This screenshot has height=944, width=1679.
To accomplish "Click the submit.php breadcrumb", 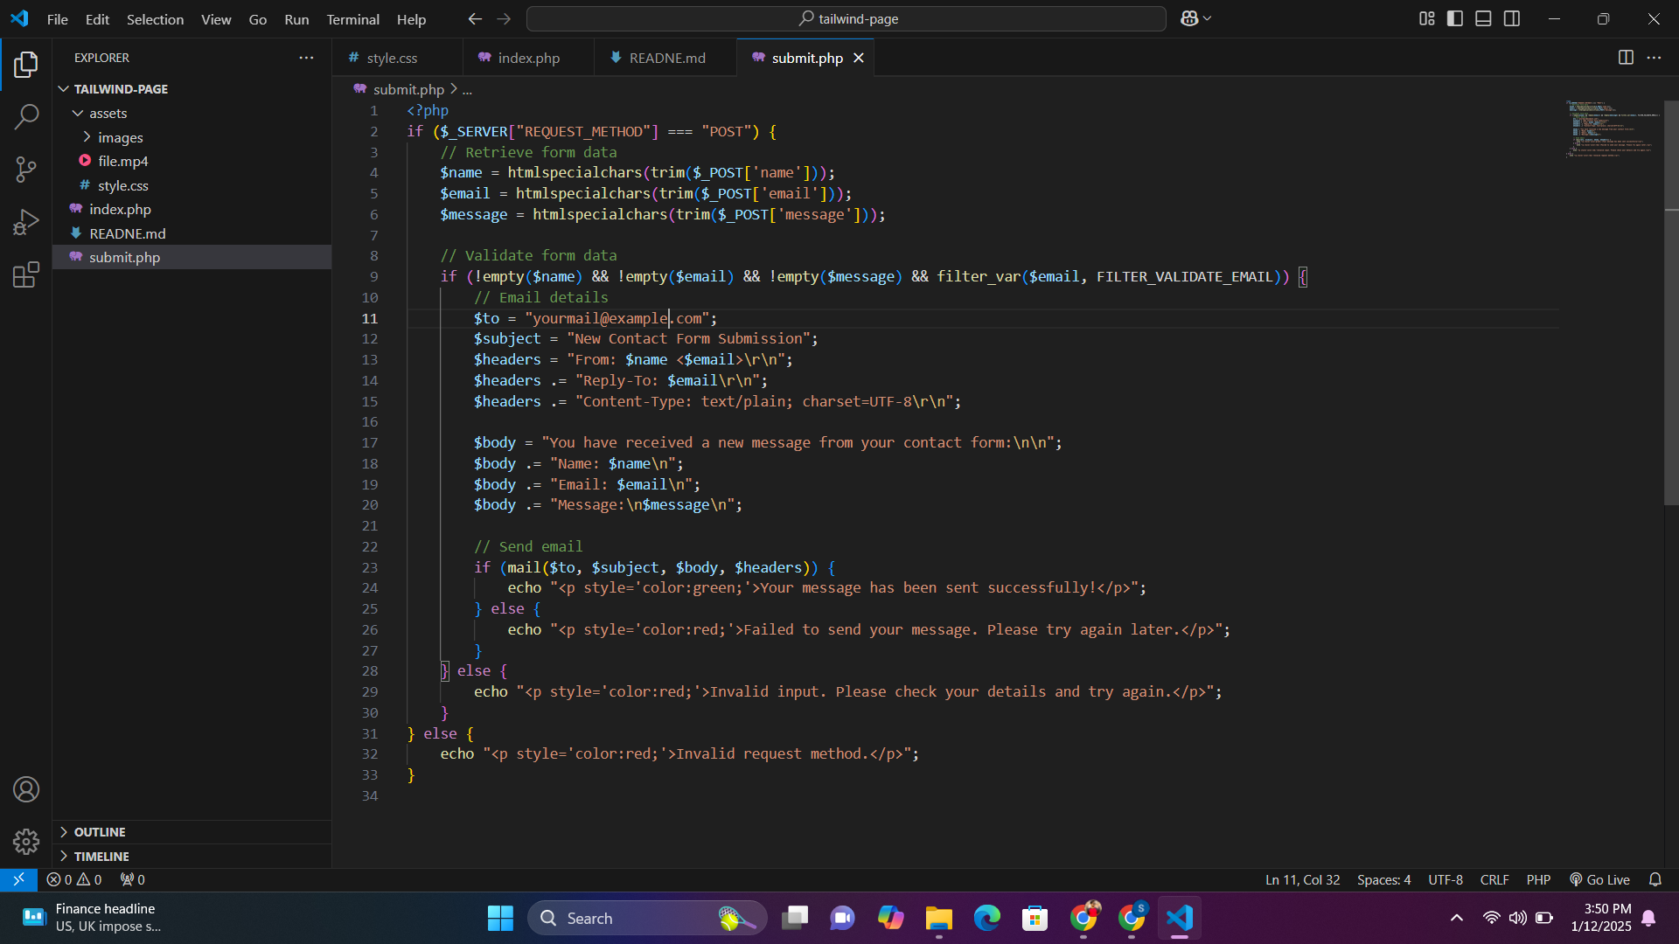I will coord(408,89).
